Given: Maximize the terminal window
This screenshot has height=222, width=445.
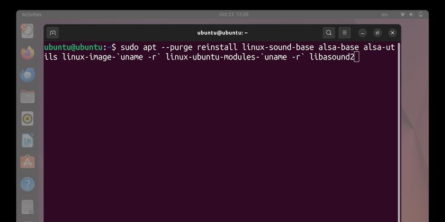Looking at the screenshot, I should tap(378, 33).
